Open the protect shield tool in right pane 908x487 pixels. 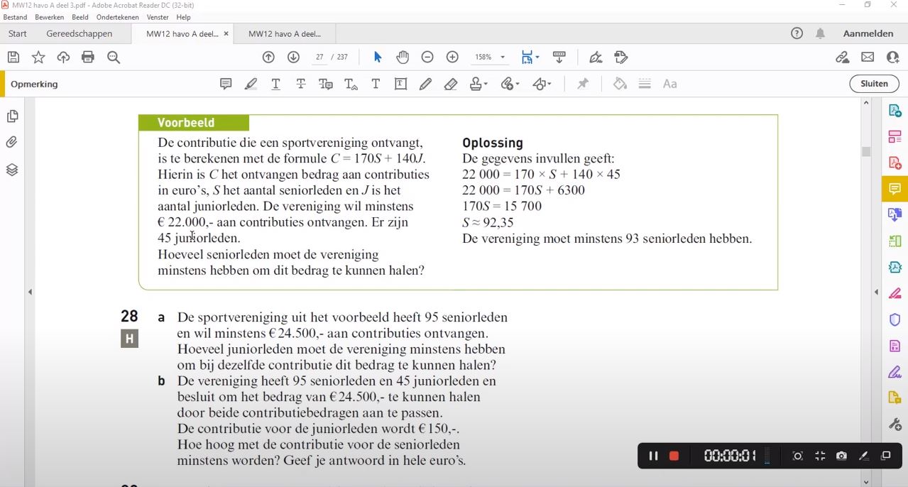click(895, 320)
